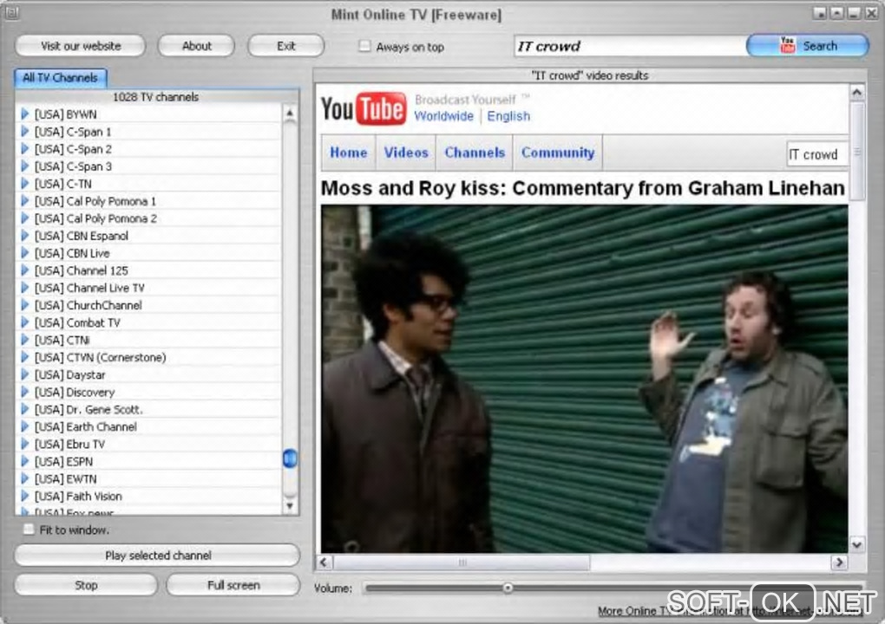Click the play arrow beside Dr. Gene Scott

pos(24,409)
